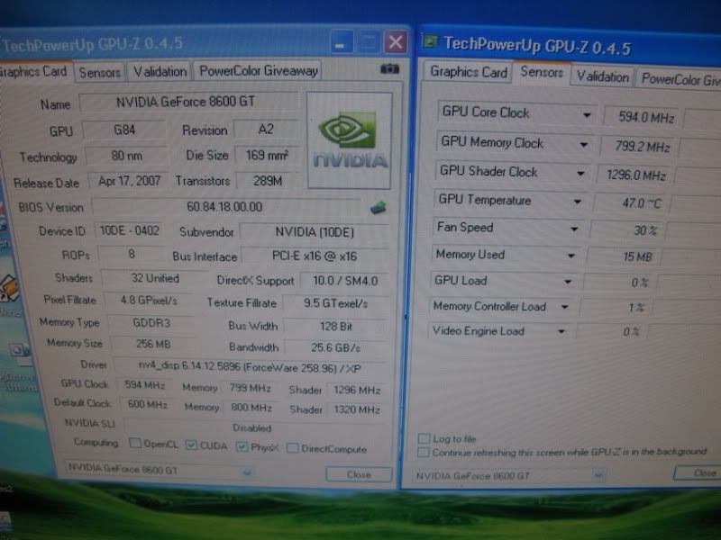This screenshot has height=540, width=721.
Task: Click the Shaders value "32 Unified"
Action: coord(155,278)
